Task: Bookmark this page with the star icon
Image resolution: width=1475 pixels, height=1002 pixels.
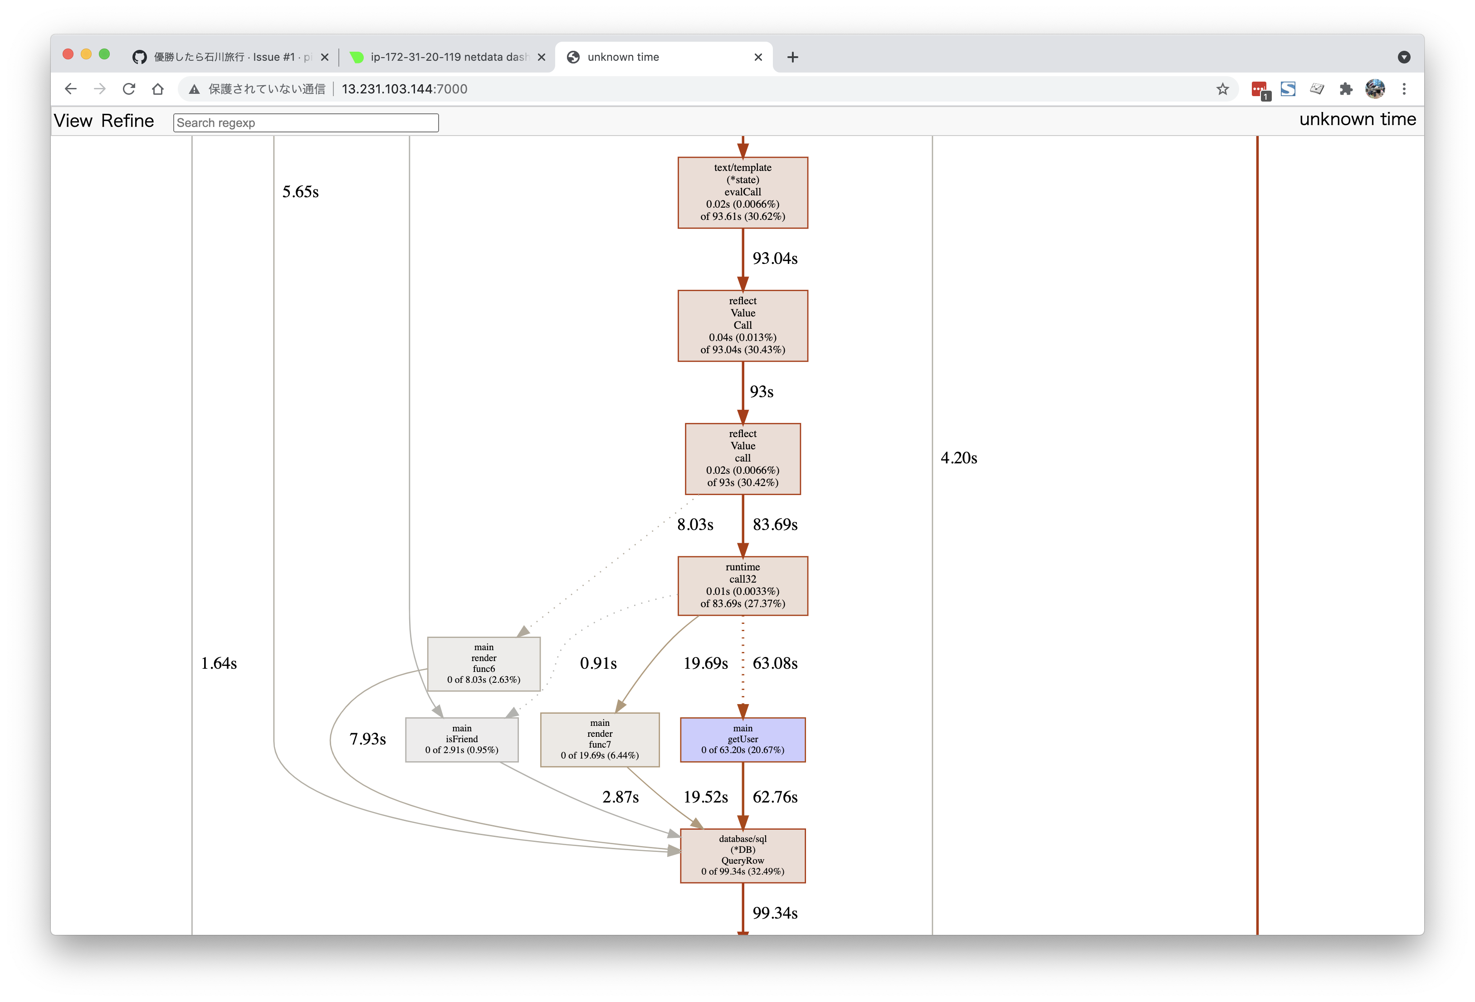Action: [1222, 89]
